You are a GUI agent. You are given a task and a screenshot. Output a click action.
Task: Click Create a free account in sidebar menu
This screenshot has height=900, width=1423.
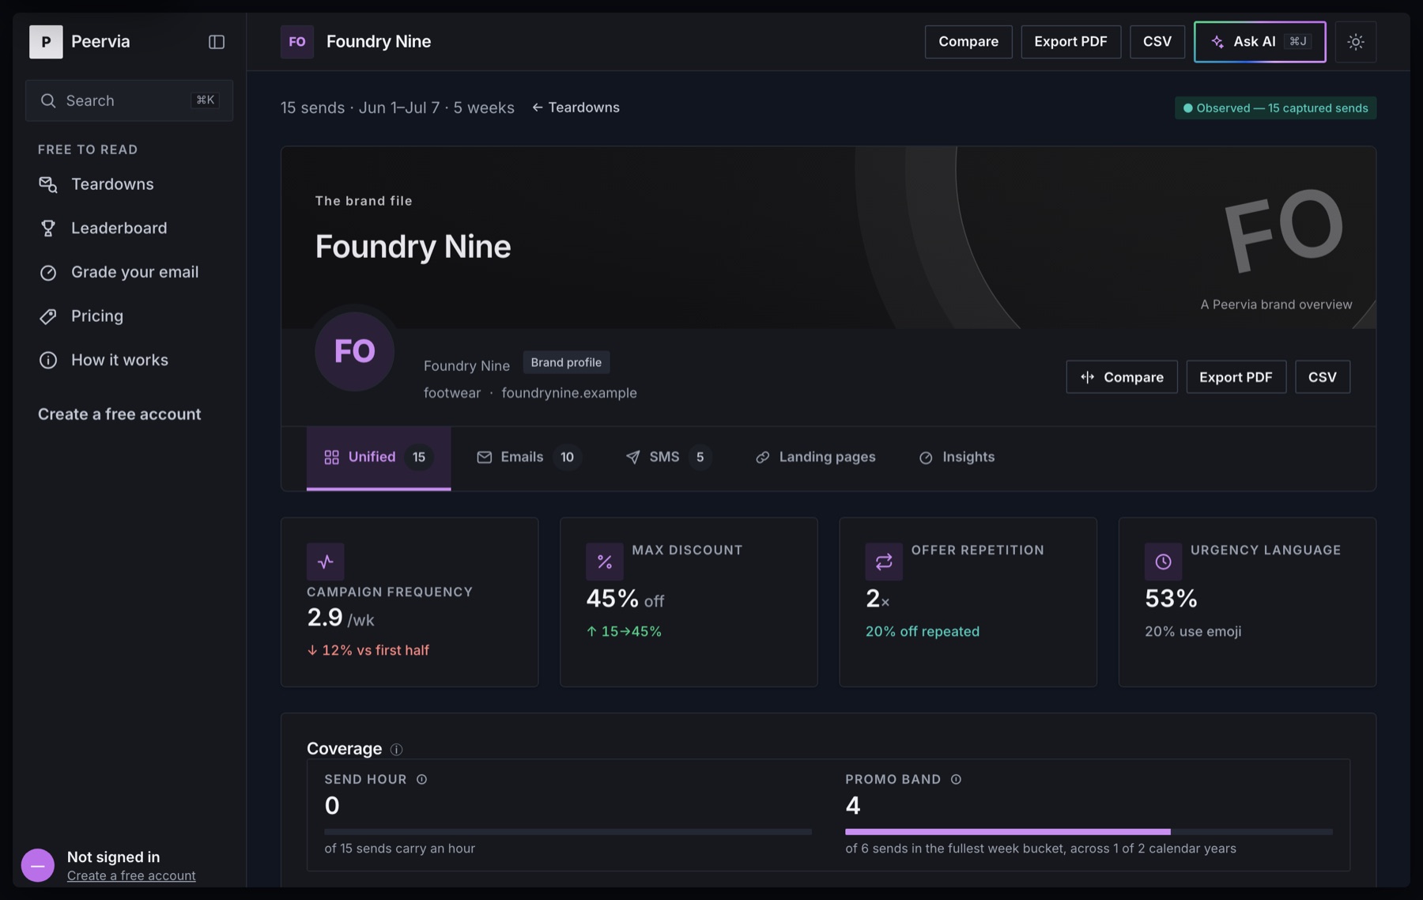coord(119,414)
